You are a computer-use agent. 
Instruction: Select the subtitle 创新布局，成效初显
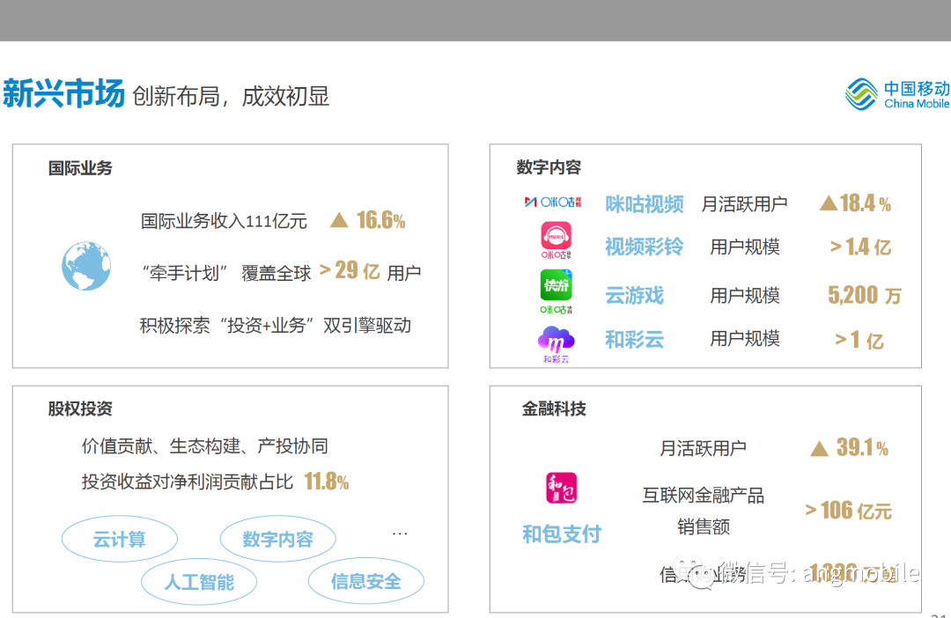[231, 96]
